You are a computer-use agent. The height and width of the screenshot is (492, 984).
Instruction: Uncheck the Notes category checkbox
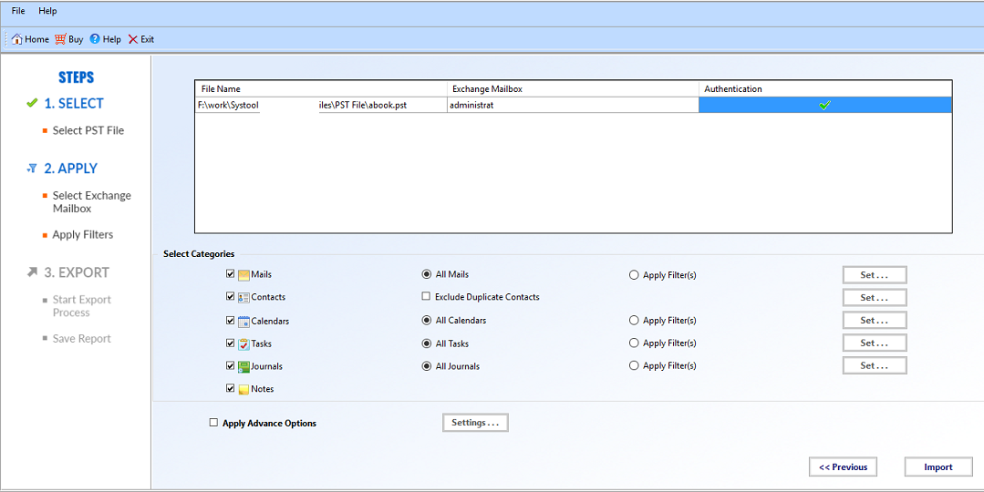(231, 388)
